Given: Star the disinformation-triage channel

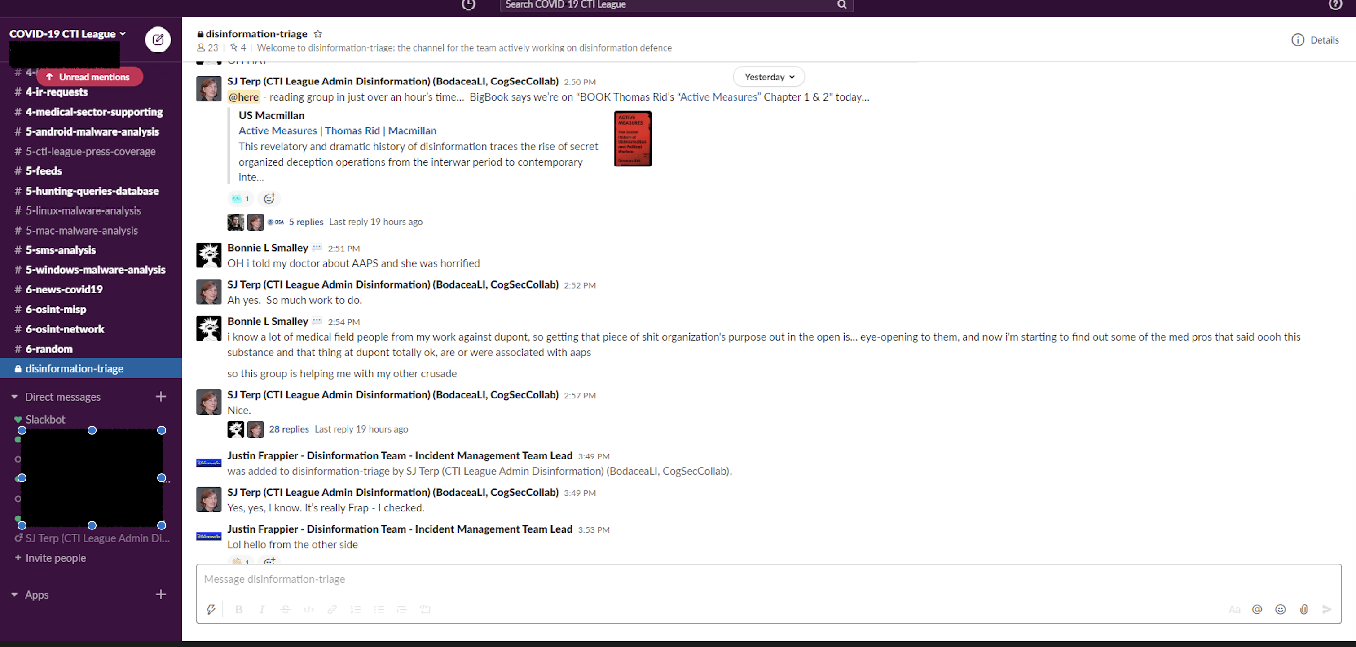Looking at the screenshot, I should (318, 34).
